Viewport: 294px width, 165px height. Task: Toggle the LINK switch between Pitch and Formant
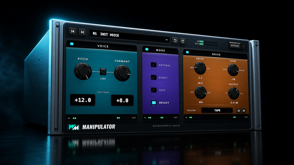click(x=103, y=71)
